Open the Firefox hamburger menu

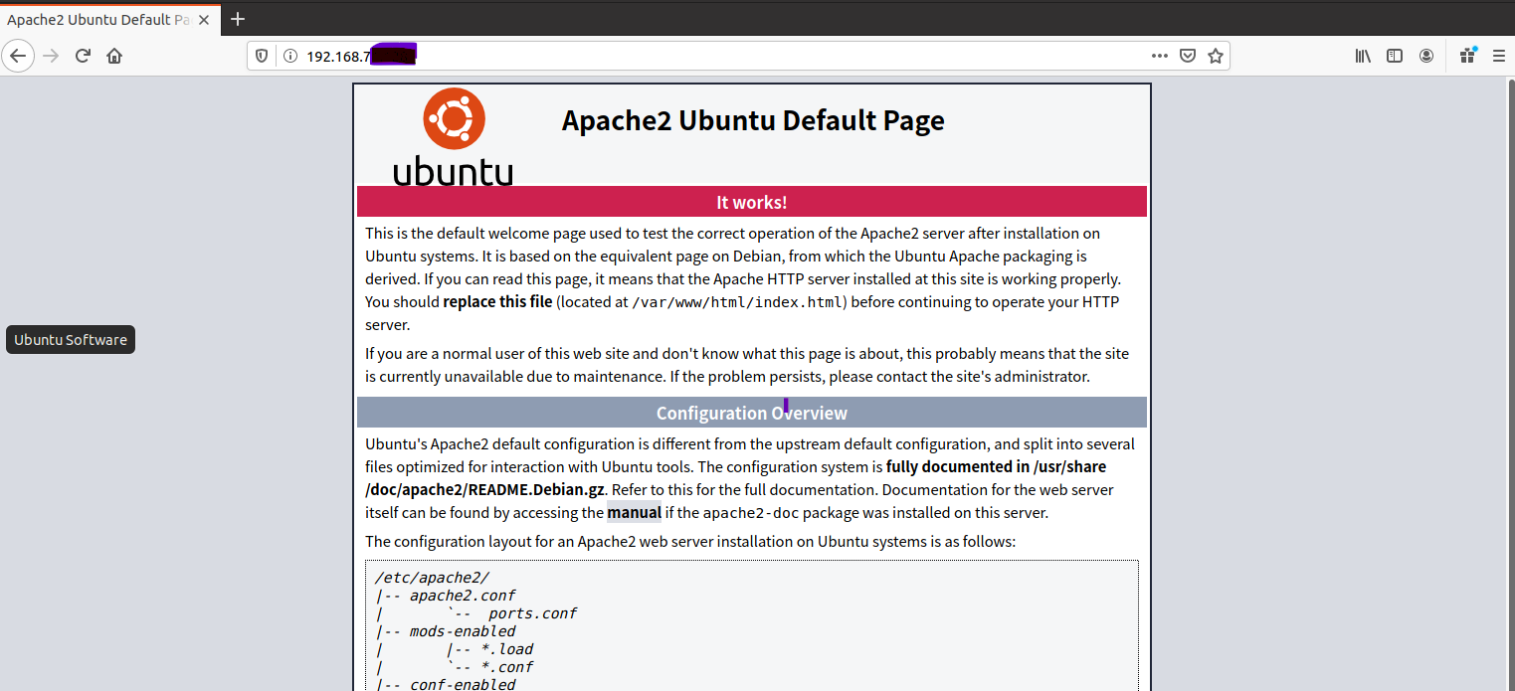1499,56
